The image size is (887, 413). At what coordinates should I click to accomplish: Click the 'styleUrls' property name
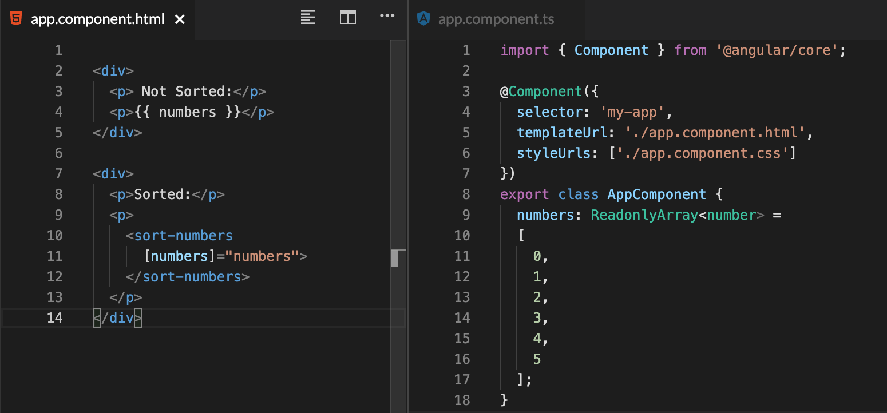click(x=553, y=153)
